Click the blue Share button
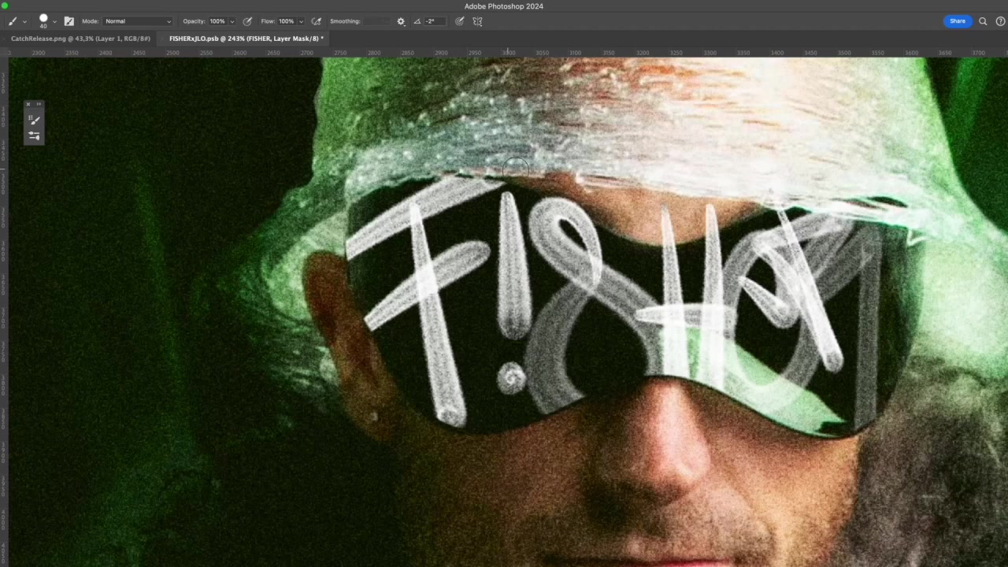The height and width of the screenshot is (567, 1008). [957, 21]
